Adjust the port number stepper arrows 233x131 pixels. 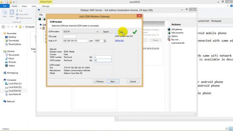pyautogui.click(x=105, y=41)
